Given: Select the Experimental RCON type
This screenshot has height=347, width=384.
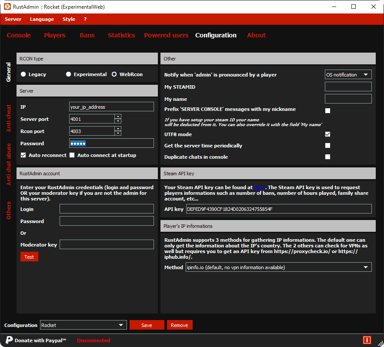Looking at the screenshot, I should (x=69, y=74).
